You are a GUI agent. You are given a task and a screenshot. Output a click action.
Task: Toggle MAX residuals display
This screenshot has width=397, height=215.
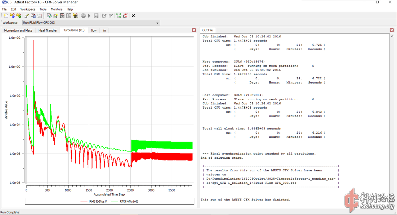[125, 15]
